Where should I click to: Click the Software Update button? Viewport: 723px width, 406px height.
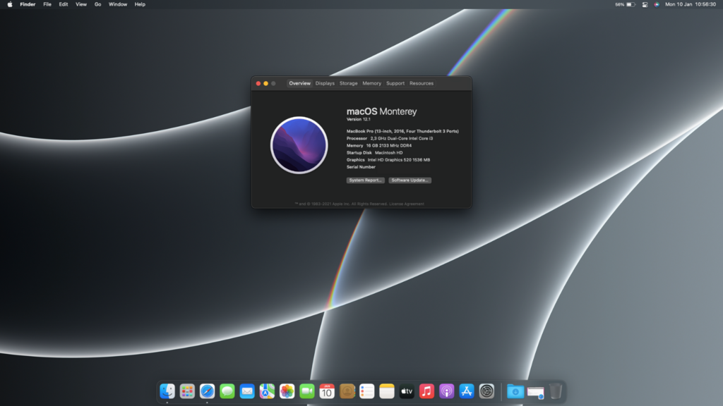[410, 180]
